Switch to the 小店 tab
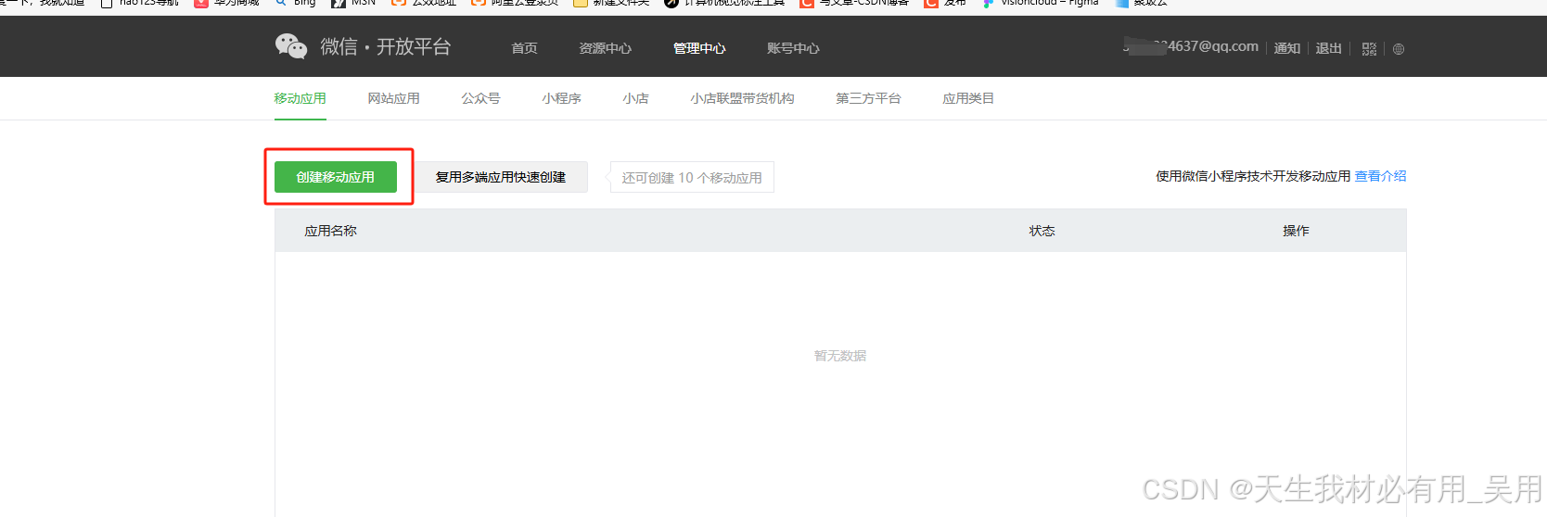This screenshot has height=517, width=1547. [x=635, y=98]
